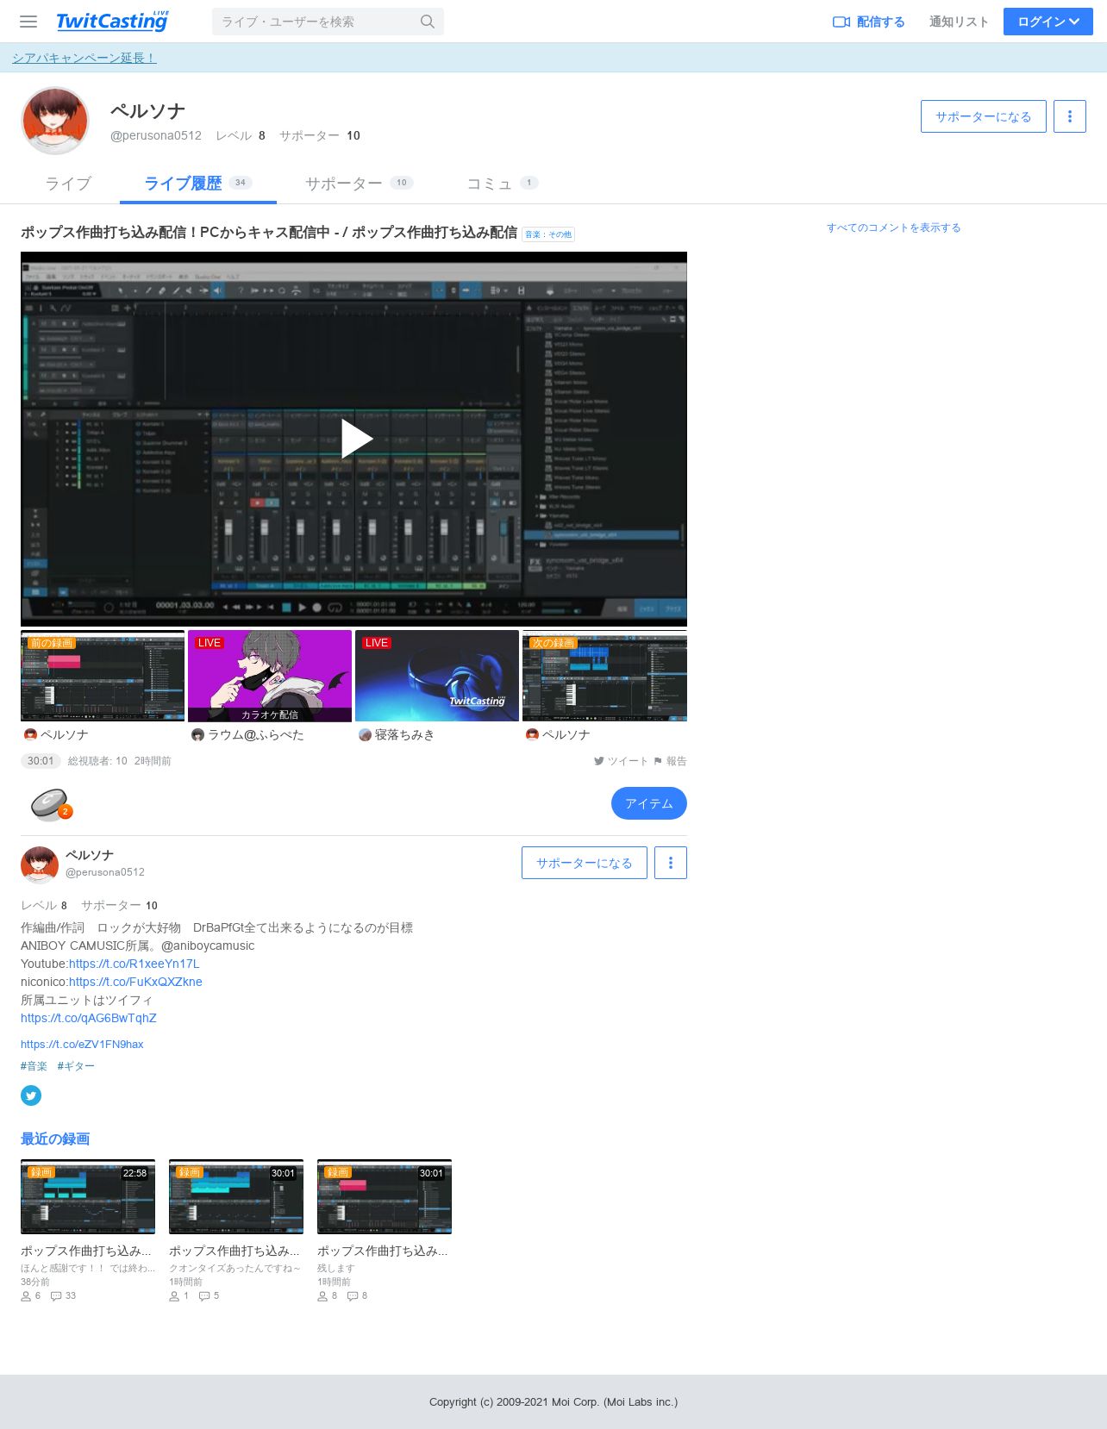Visit ラウム@ふらぺた's user link
Image resolution: width=1107 pixels, height=1429 pixels.
coord(256,735)
